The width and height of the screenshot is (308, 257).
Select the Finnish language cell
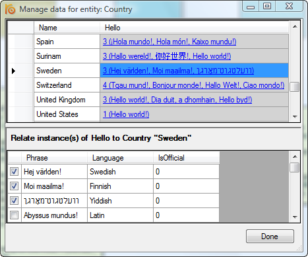click(120, 186)
